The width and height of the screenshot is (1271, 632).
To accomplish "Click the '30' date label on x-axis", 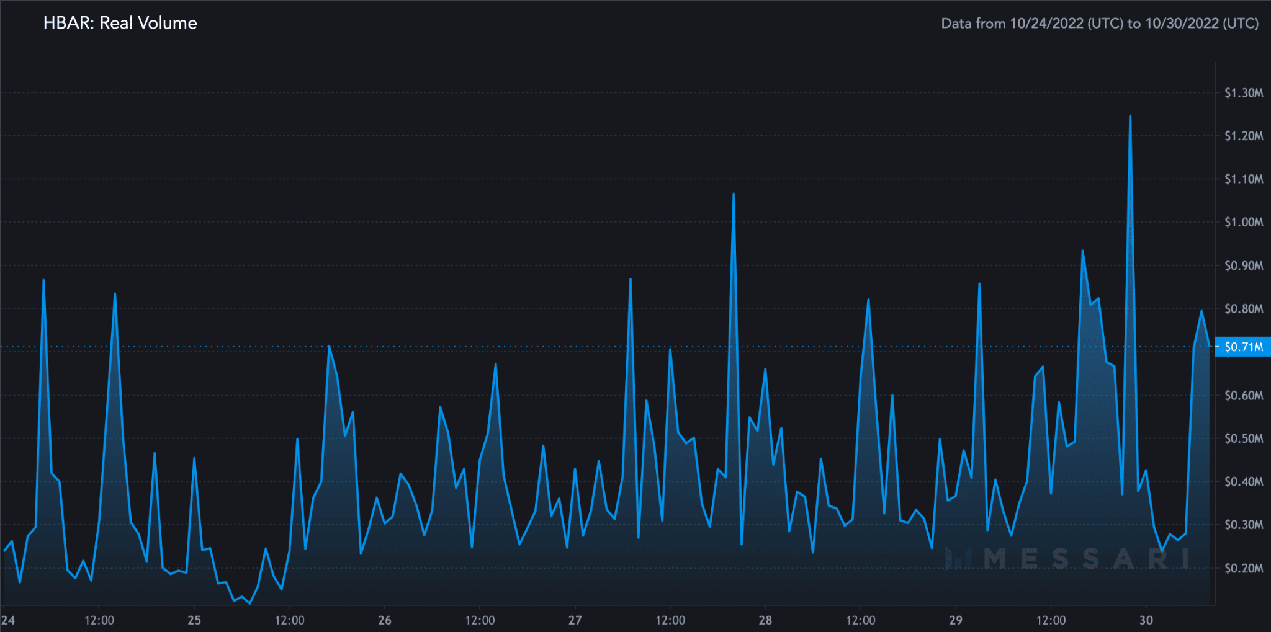I will tap(1146, 620).
